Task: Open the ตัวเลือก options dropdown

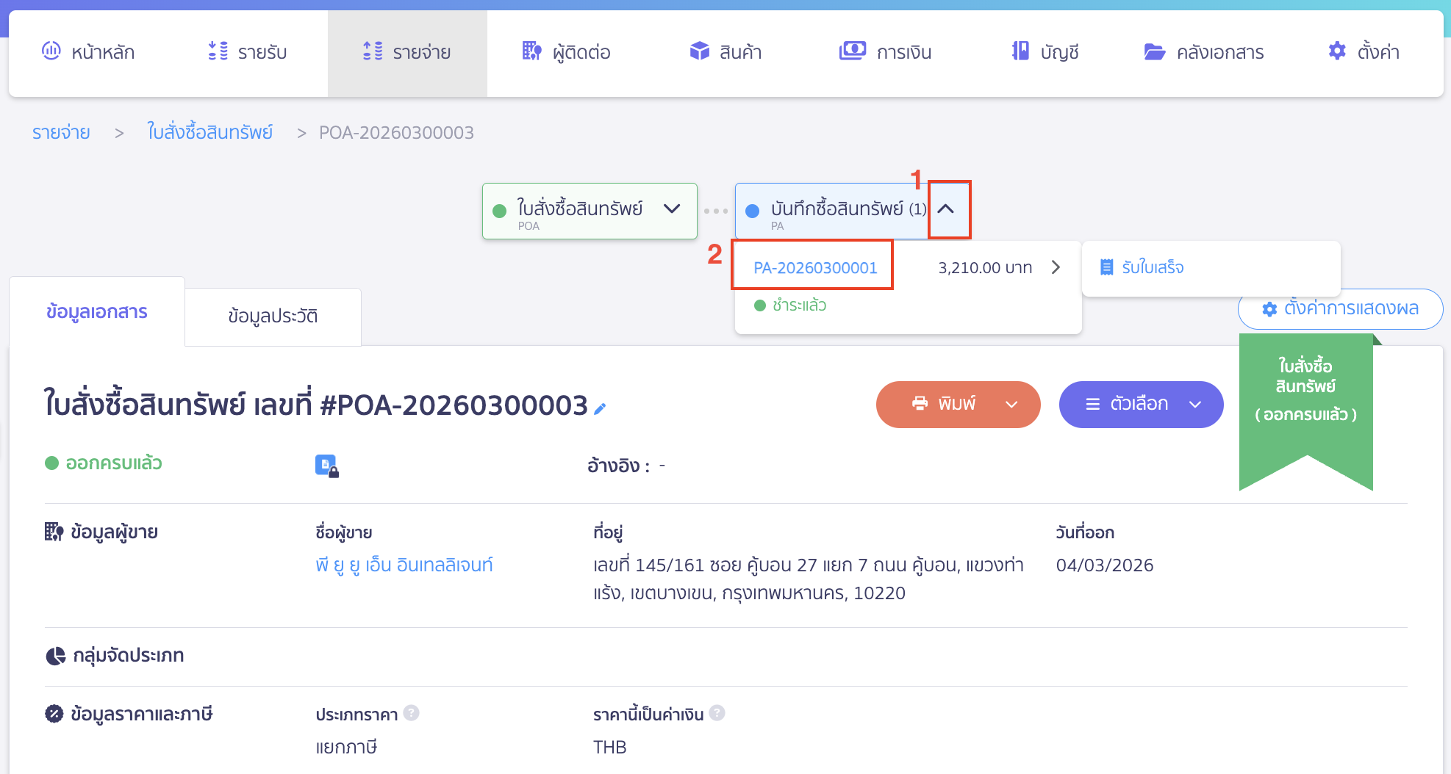Action: coord(1194,405)
